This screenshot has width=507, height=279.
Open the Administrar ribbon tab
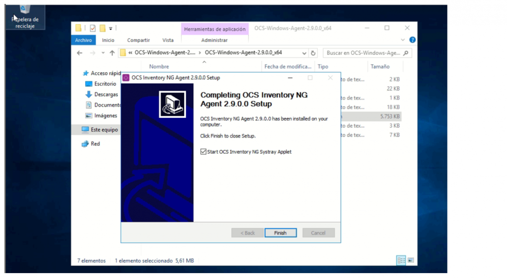tap(214, 40)
